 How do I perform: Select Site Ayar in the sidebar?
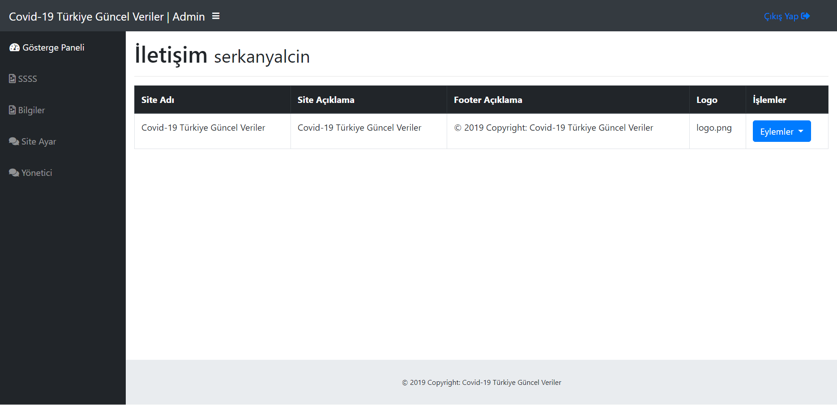(38, 141)
